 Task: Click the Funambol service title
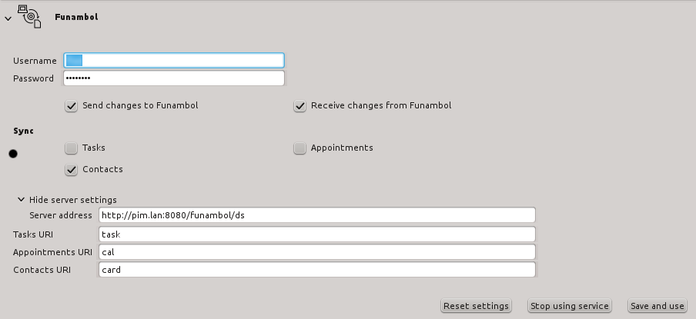[76, 17]
